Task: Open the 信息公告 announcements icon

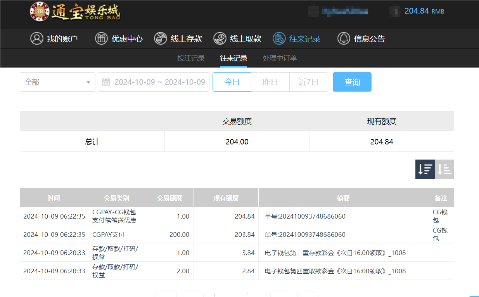Action: pyautogui.click(x=343, y=38)
